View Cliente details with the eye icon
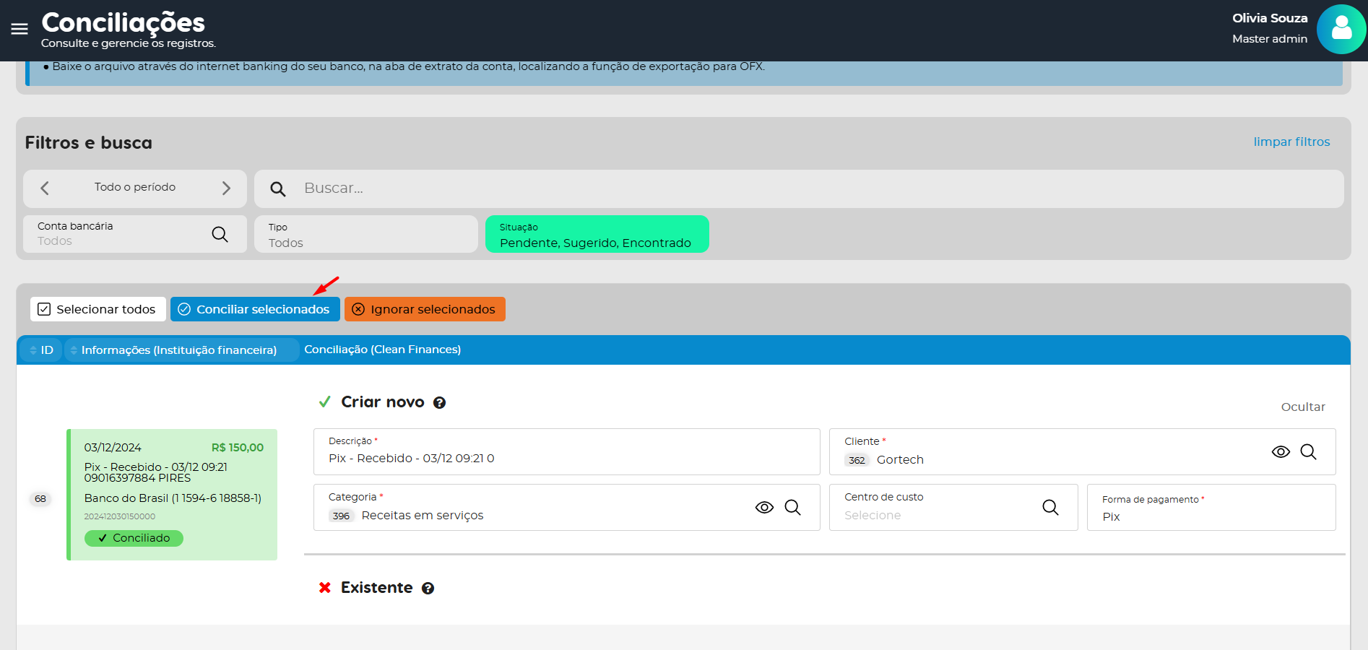This screenshot has height=650, width=1368. [1281, 452]
